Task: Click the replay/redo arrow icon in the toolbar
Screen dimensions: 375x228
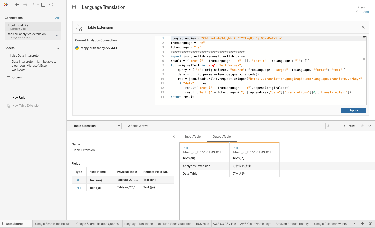Action: click(33, 4)
